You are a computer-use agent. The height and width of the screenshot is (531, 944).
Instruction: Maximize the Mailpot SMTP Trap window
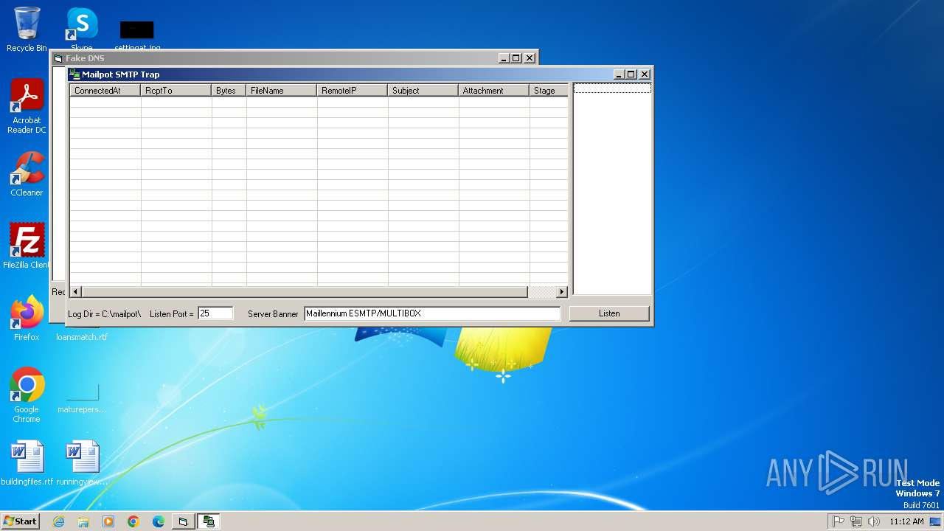631,74
